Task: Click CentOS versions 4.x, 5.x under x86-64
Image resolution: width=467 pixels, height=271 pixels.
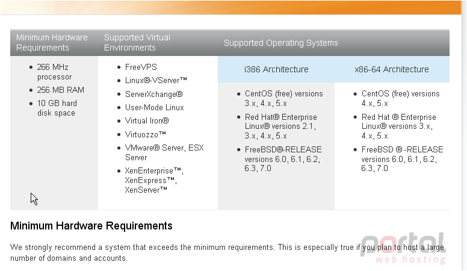Action: pyautogui.click(x=401, y=98)
